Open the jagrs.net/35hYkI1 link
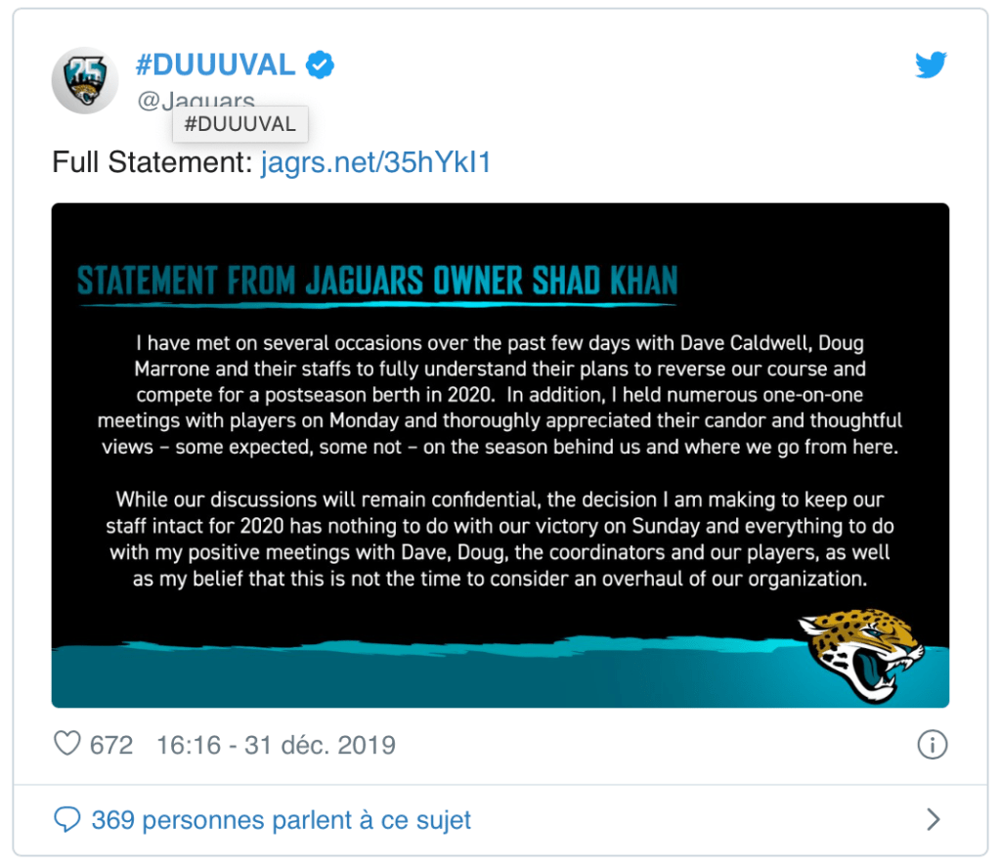The height and width of the screenshot is (867, 1000). [x=375, y=162]
